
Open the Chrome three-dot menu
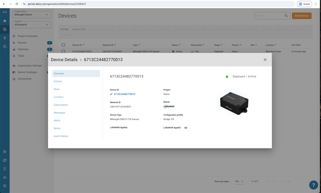(x=316, y=4)
